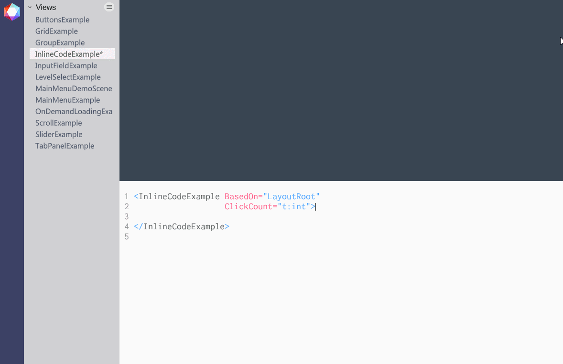563x364 pixels.
Task: Click BasedOn attribute in code line 1
Action: 241,197
